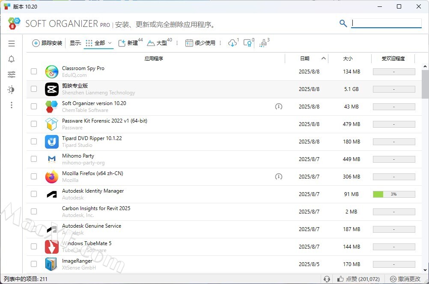Viewport: 429px width, 284px height.
Task: Click Classroom Spy Pro popularity bar
Action: pyautogui.click(x=394, y=72)
